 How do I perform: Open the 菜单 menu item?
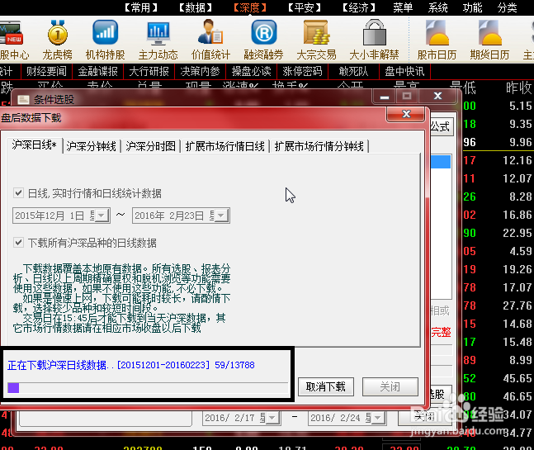pos(403,7)
